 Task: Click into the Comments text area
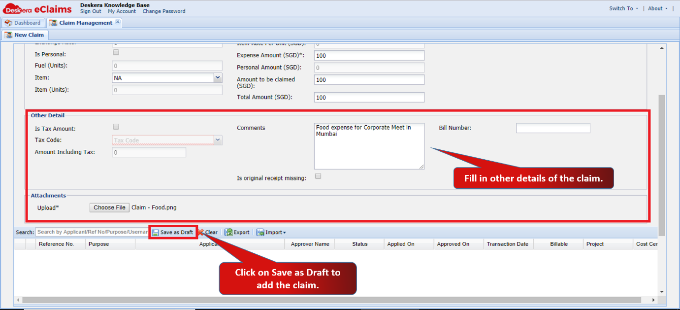click(369, 146)
